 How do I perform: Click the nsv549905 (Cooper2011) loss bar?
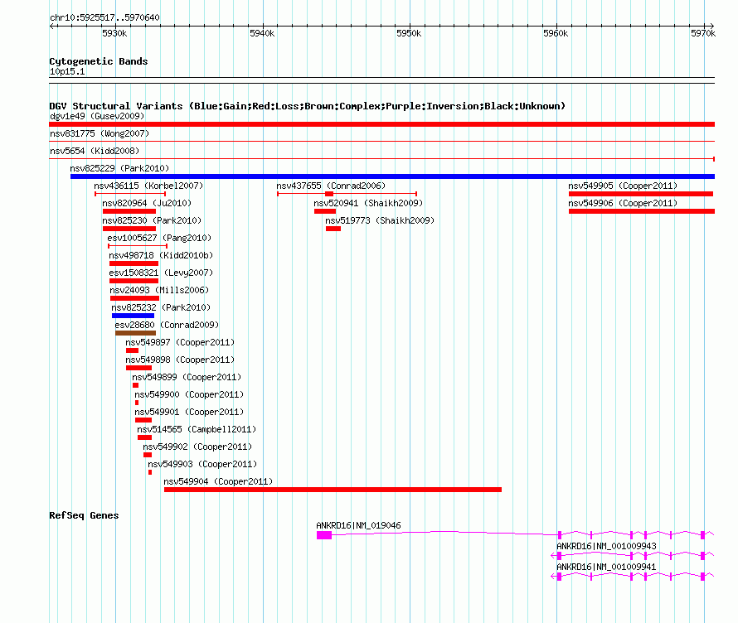click(x=641, y=194)
